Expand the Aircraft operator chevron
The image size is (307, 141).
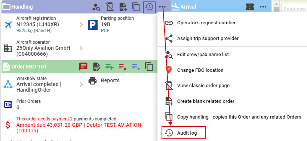coord(81,48)
